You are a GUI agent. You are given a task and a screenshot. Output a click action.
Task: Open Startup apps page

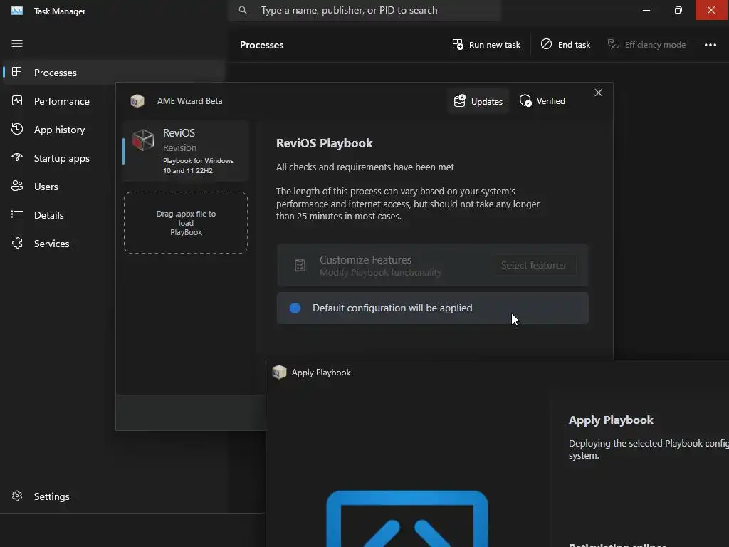click(x=61, y=158)
